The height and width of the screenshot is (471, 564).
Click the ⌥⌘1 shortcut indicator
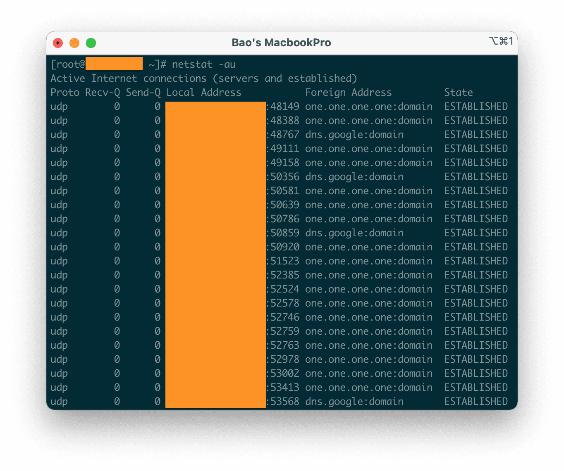pos(501,41)
